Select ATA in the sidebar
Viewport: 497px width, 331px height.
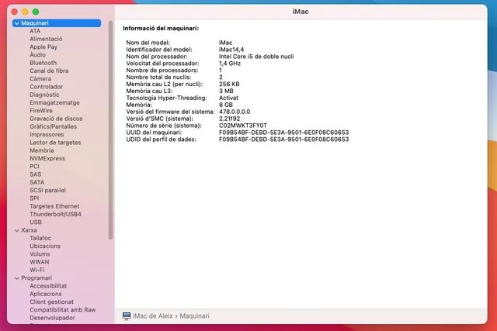click(35, 31)
